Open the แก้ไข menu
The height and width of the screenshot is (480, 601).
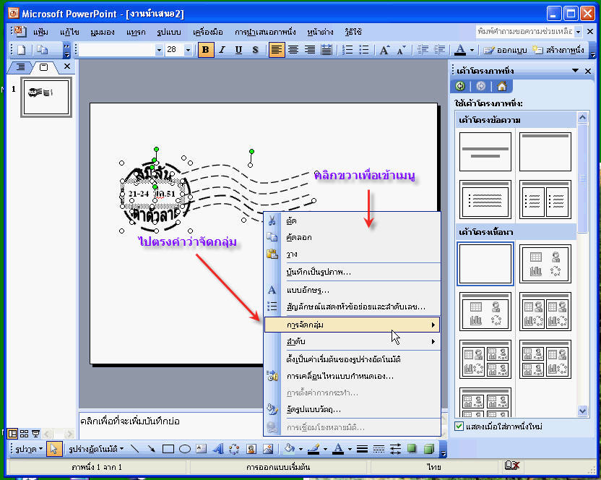pyautogui.click(x=69, y=32)
